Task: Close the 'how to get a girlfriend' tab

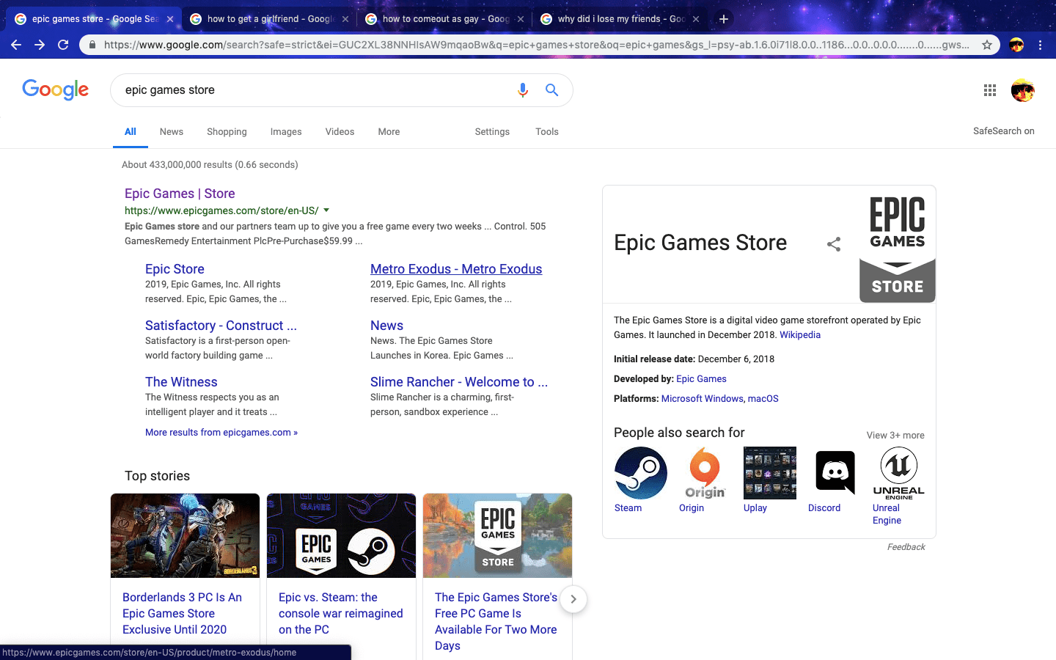Action: coord(345,19)
